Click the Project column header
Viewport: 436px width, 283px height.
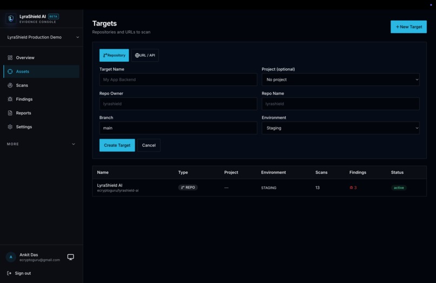pyautogui.click(x=231, y=173)
